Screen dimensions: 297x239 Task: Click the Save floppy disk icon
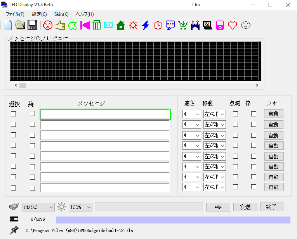[x=32, y=25]
